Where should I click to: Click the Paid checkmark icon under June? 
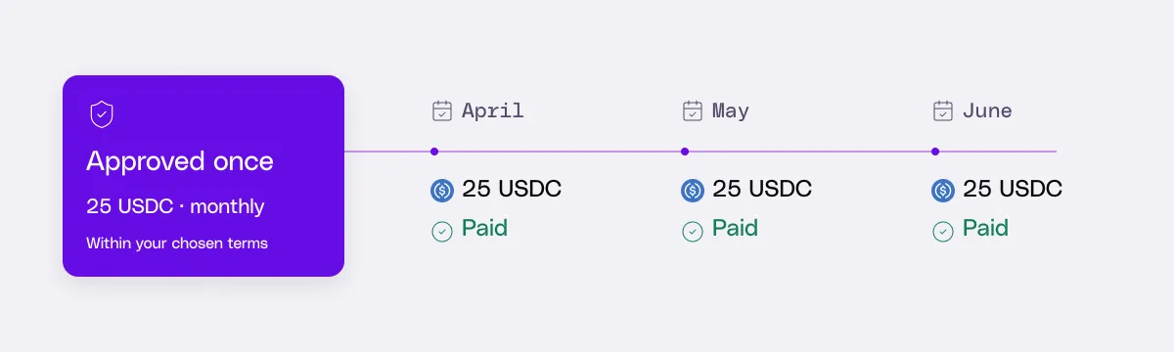click(x=943, y=232)
